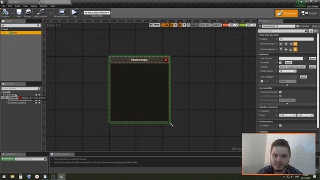
Task: Toggle the Is Volatile checkbox
Action: click(x=280, y=125)
